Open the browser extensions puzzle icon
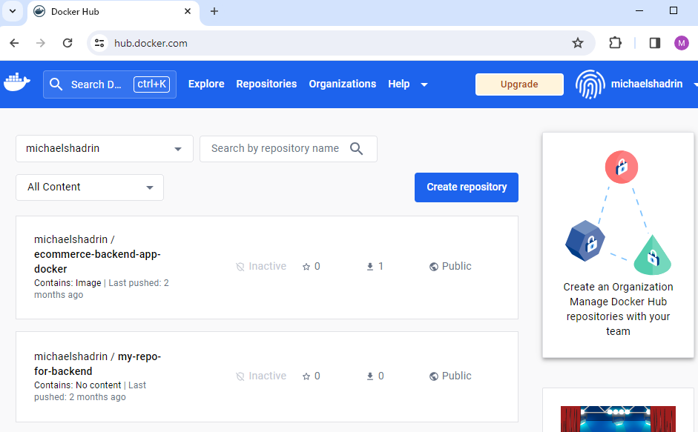 (615, 43)
